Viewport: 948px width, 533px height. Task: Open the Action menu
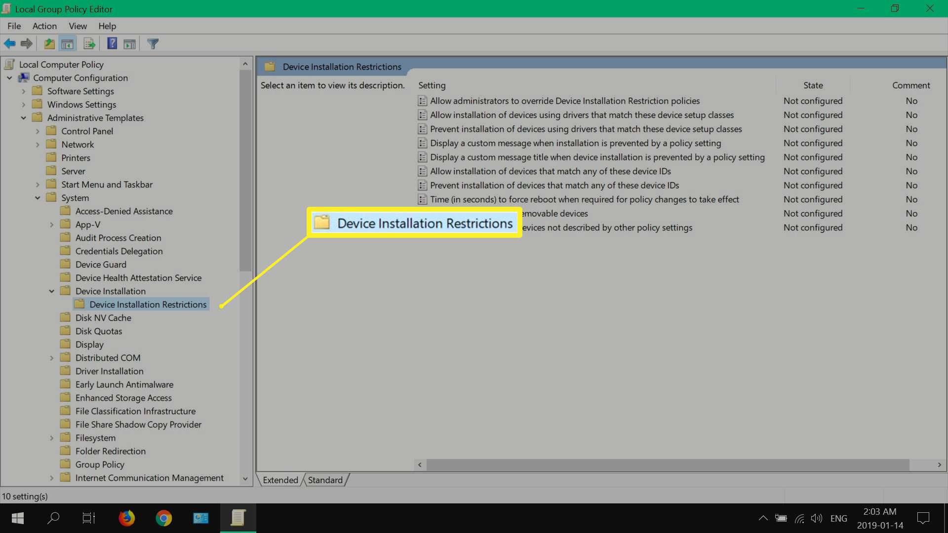44,26
